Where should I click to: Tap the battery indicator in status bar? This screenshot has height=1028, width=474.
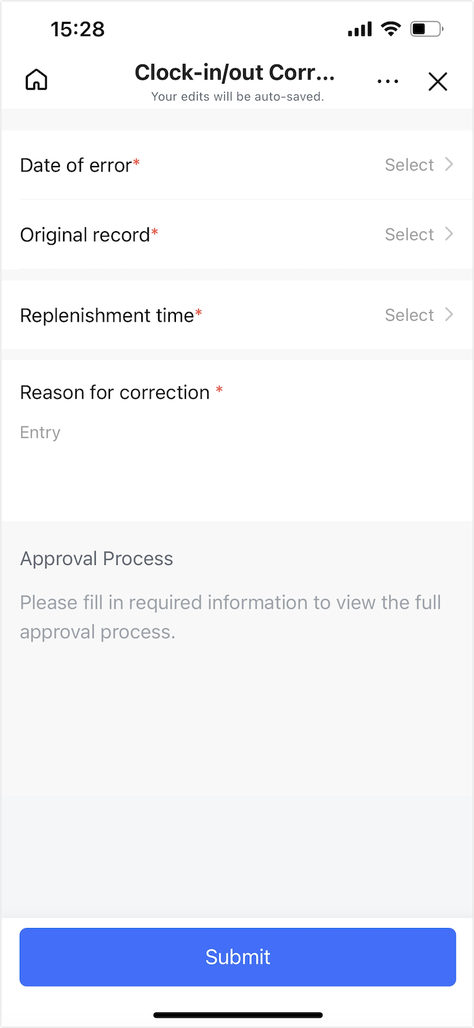(426, 29)
